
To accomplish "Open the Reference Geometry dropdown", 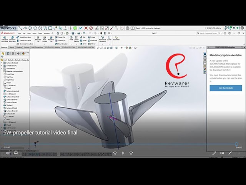I will click(103, 44).
